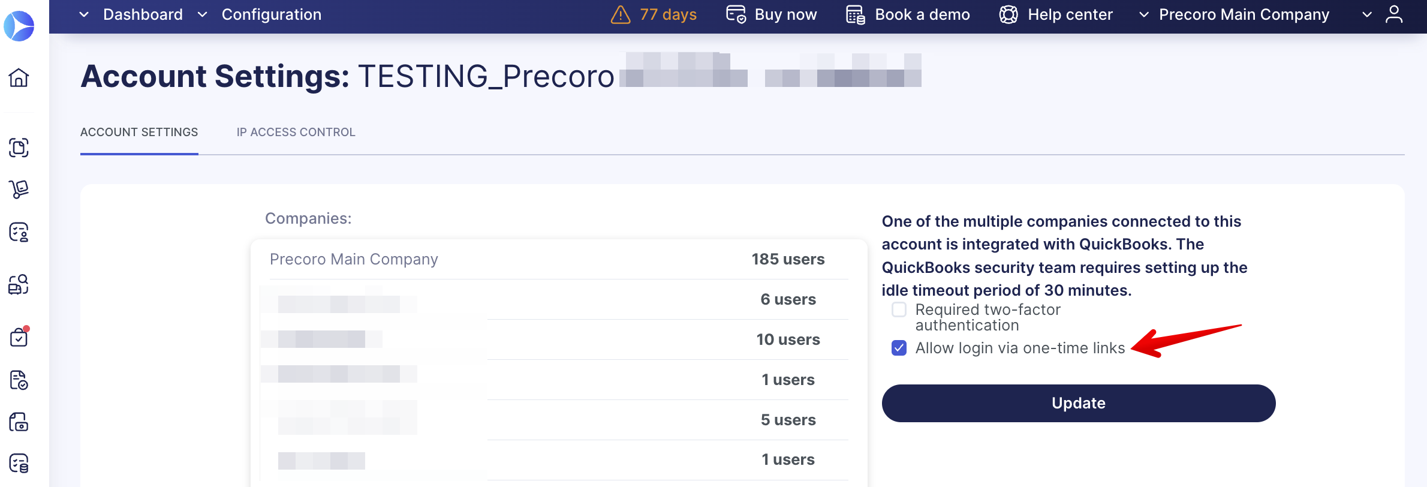Uncheck Allow login via one-time links
Viewport: 1427px width, 487px height.
pos(899,348)
